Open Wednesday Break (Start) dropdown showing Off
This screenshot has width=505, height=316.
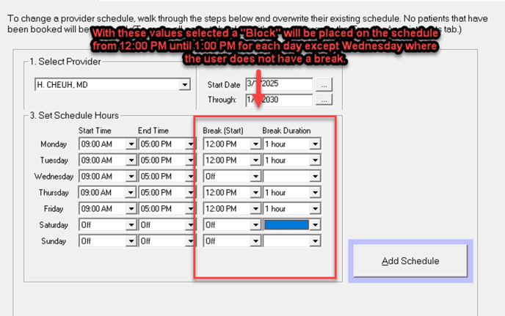click(x=255, y=177)
